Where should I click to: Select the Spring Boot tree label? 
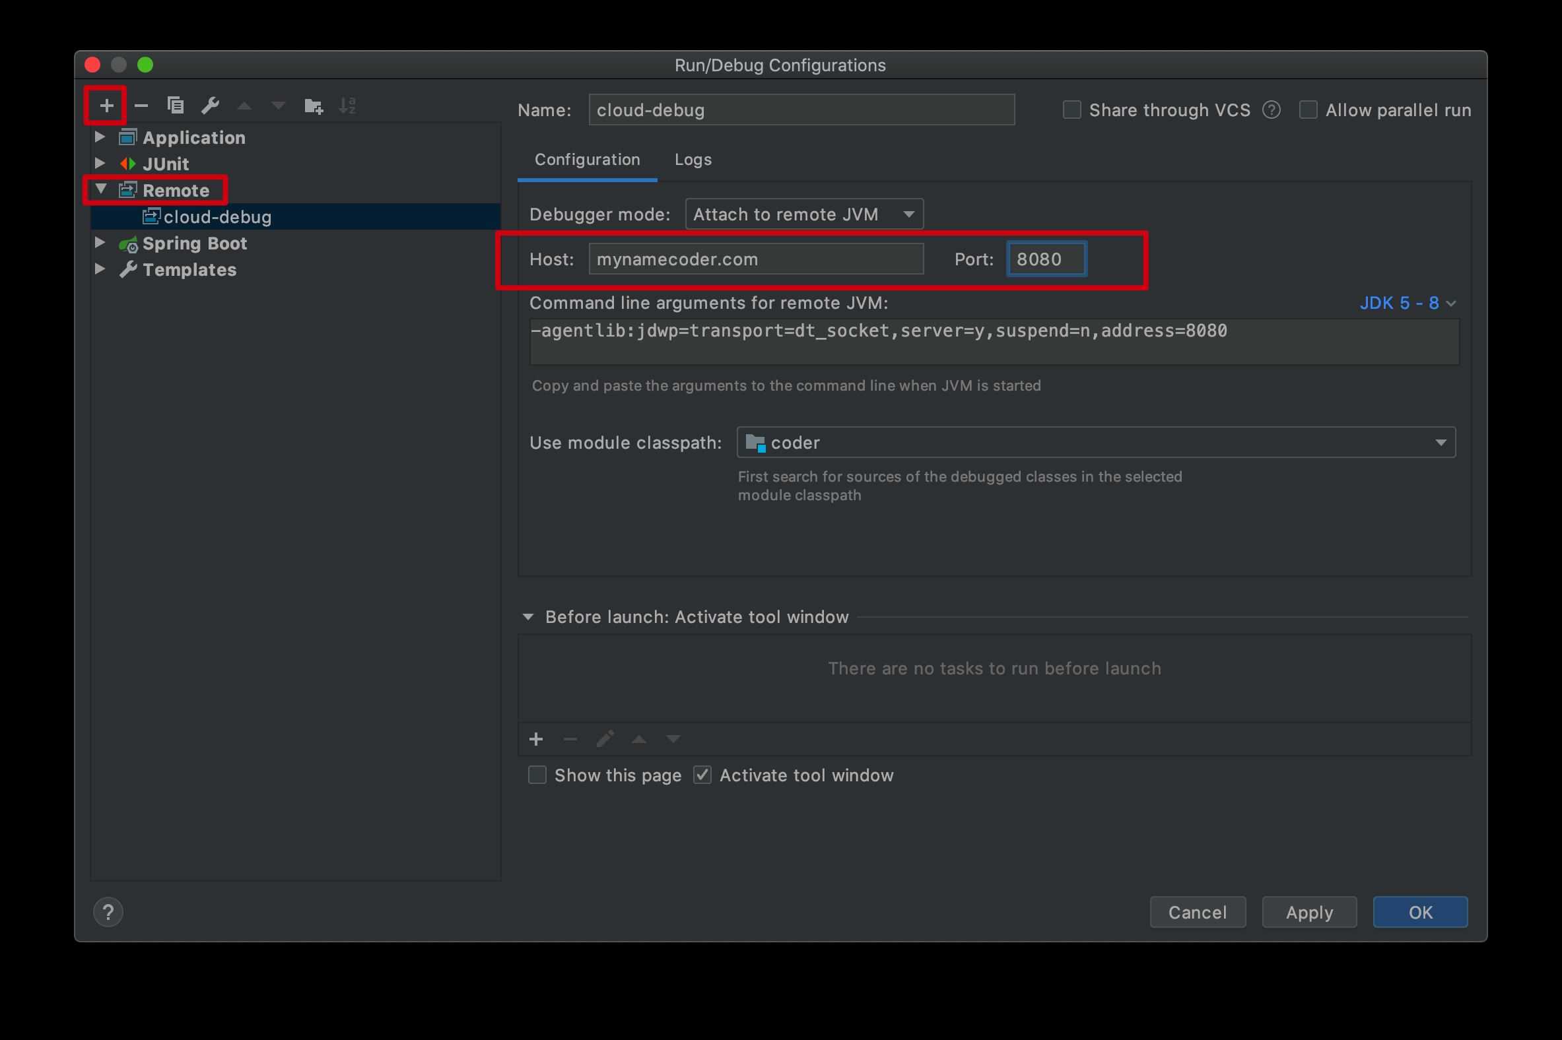pyautogui.click(x=194, y=244)
